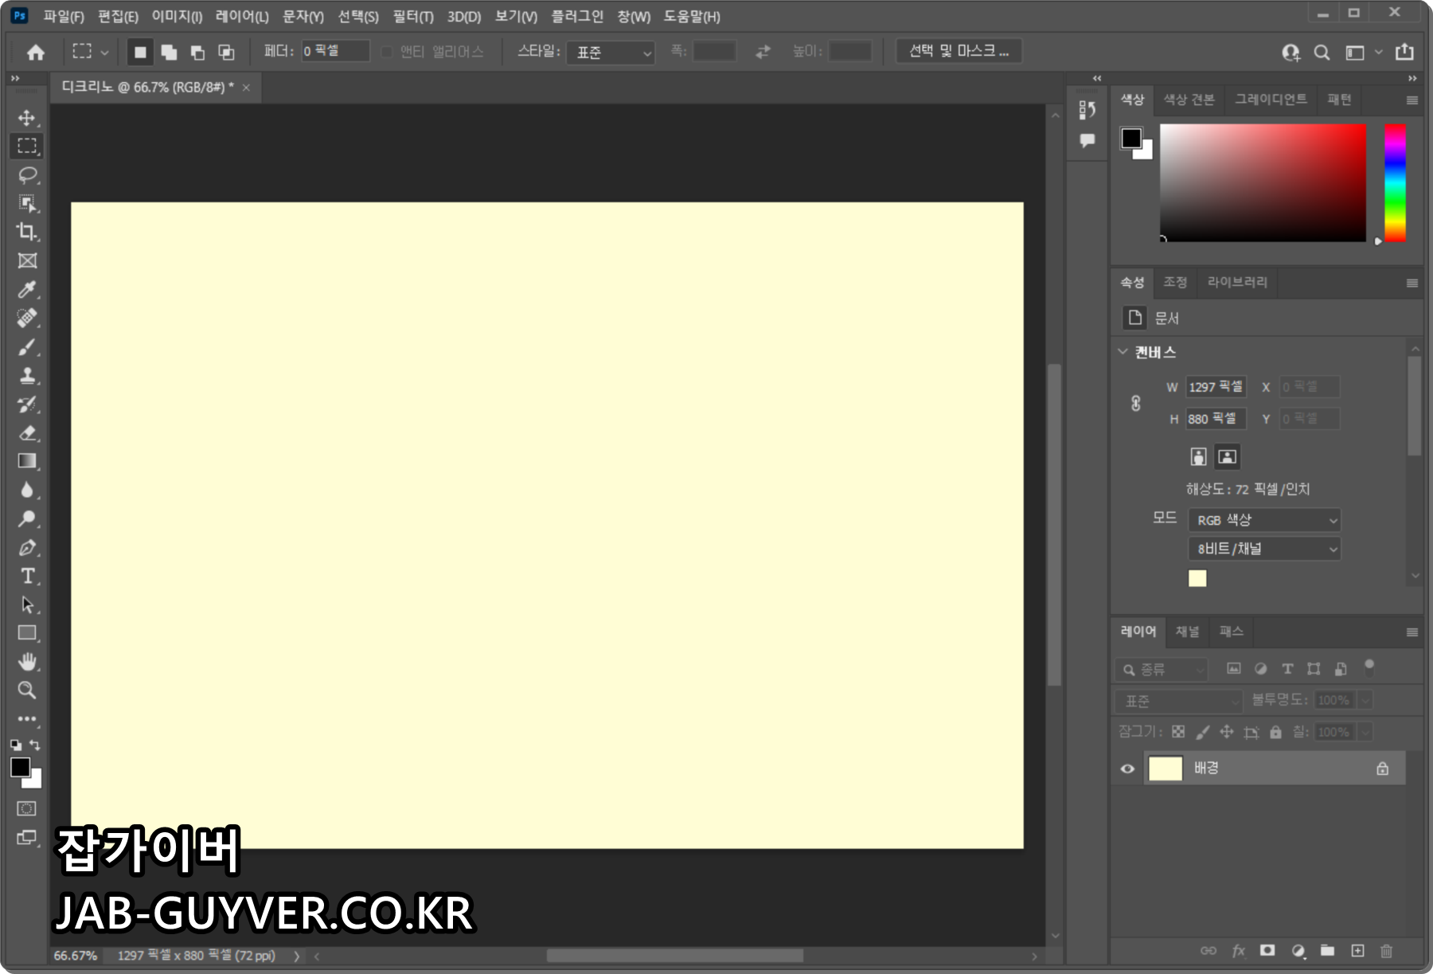The width and height of the screenshot is (1433, 974).
Task: Open the Share button
Action: click(x=1404, y=52)
